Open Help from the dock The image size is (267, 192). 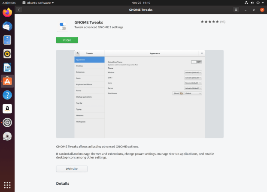click(7, 95)
